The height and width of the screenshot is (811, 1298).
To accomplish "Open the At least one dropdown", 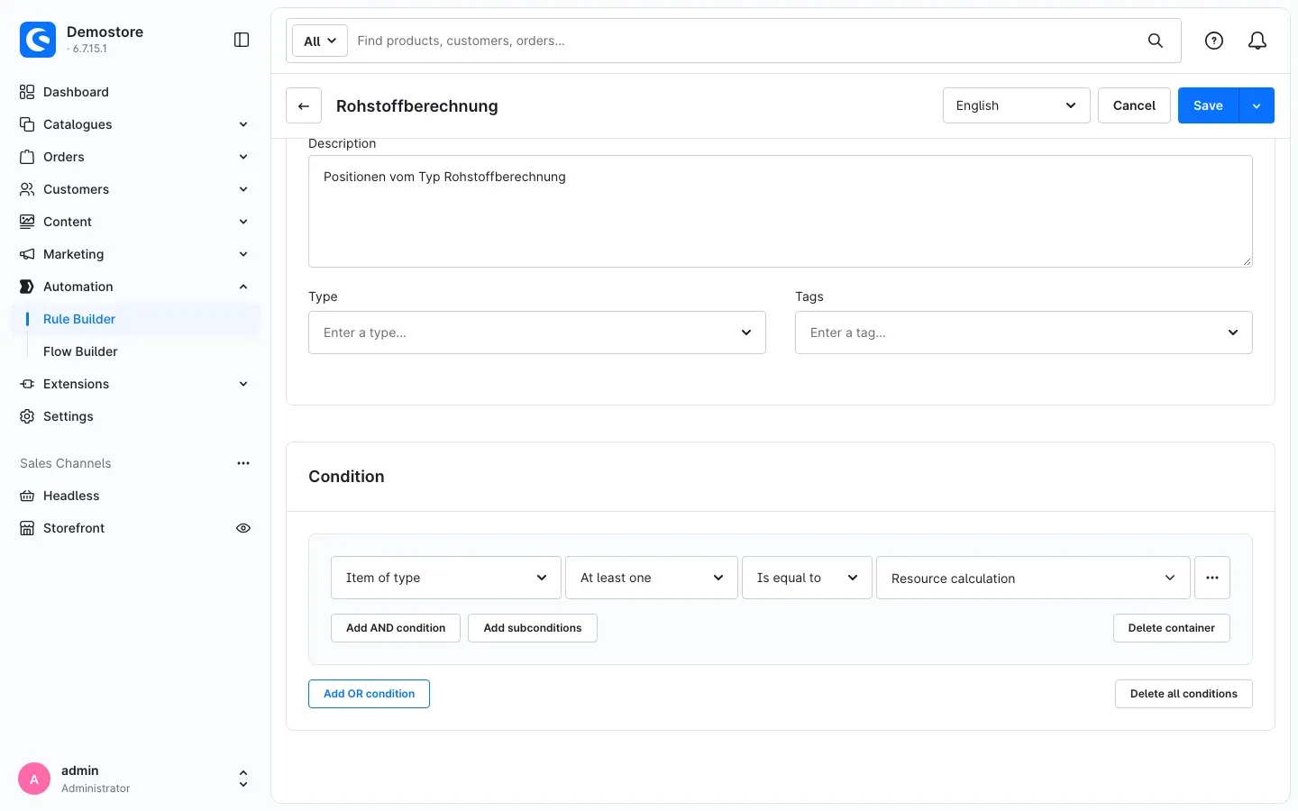I will [x=652, y=578].
